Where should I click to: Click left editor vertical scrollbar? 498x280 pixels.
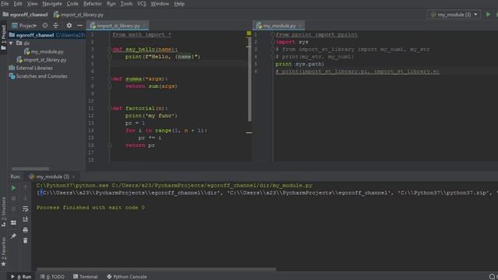click(250, 79)
